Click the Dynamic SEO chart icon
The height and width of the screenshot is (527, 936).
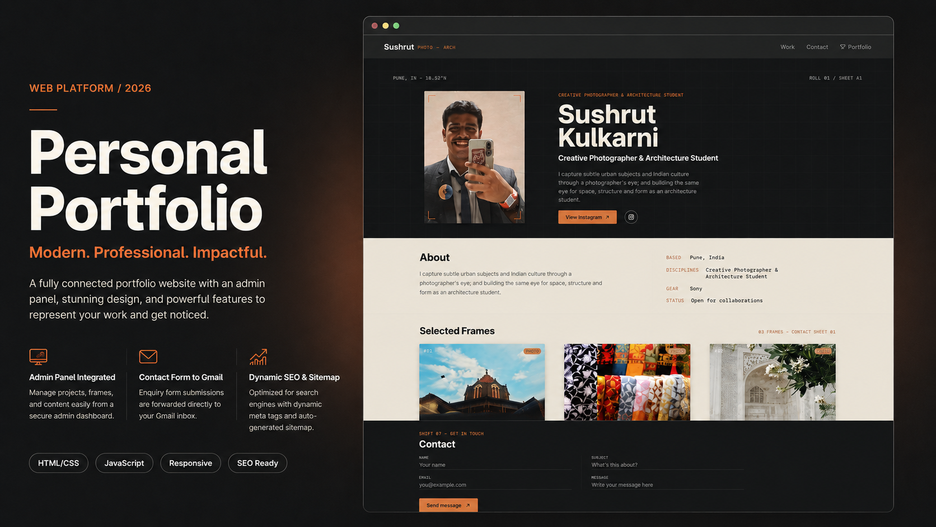pyautogui.click(x=258, y=357)
